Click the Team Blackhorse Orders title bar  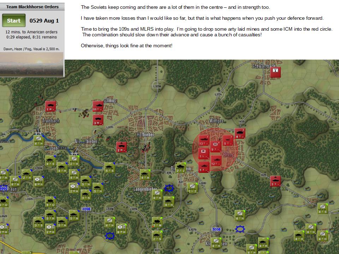click(32, 7)
